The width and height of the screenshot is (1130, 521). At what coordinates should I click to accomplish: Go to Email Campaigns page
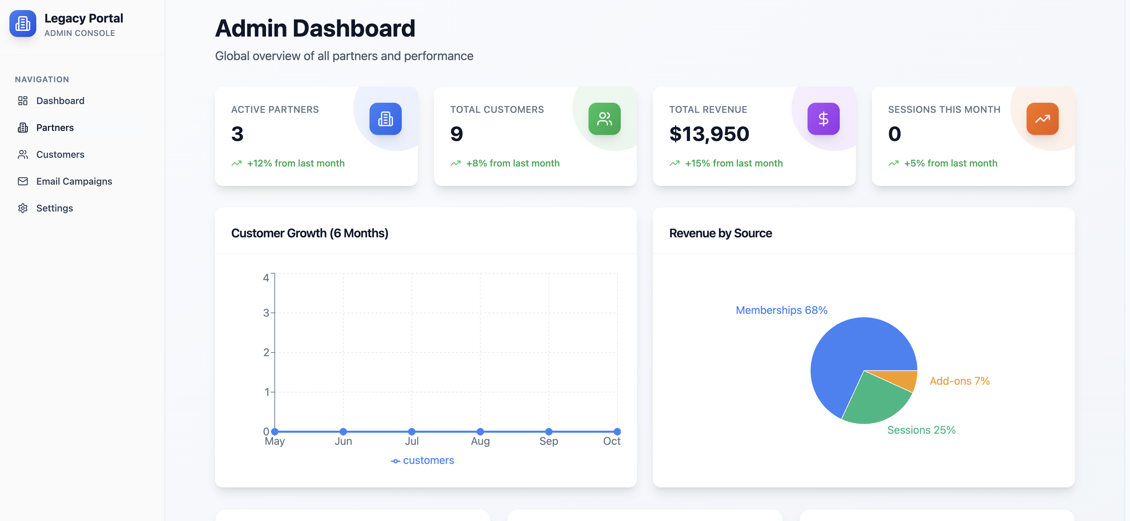tap(74, 181)
